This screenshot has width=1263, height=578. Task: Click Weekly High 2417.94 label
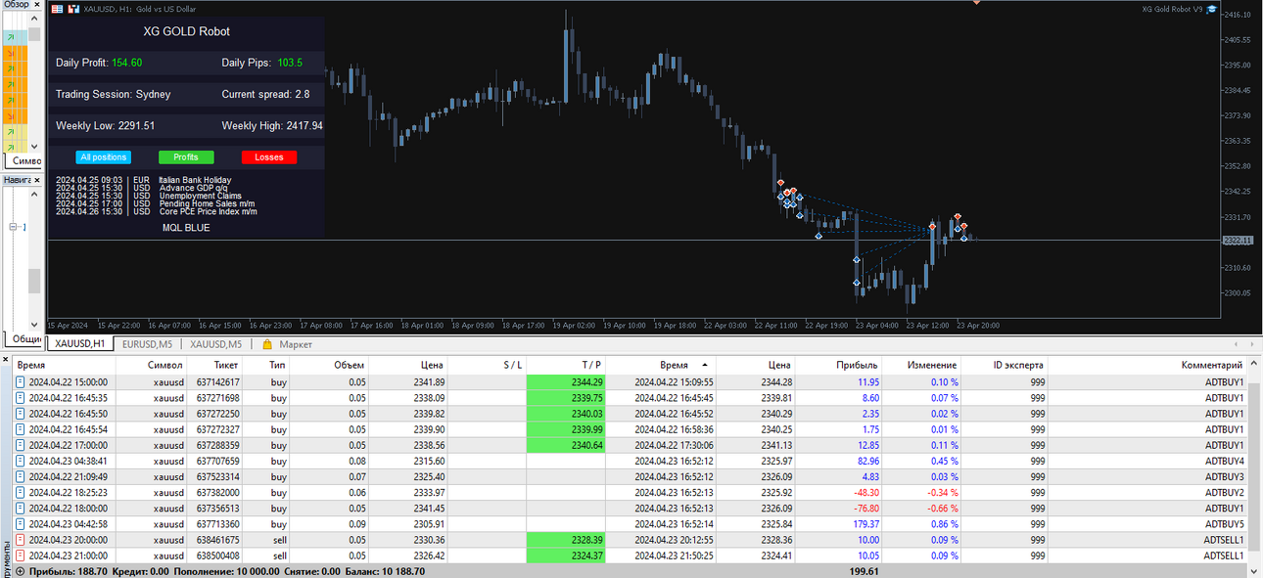click(272, 126)
